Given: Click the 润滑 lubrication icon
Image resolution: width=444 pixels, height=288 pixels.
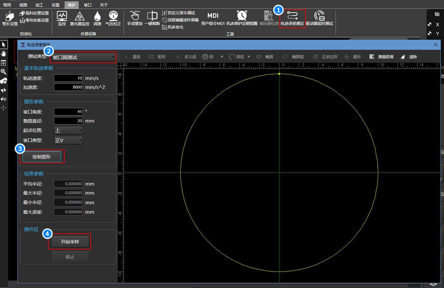Looking at the screenshot, I should click(97, 18).
